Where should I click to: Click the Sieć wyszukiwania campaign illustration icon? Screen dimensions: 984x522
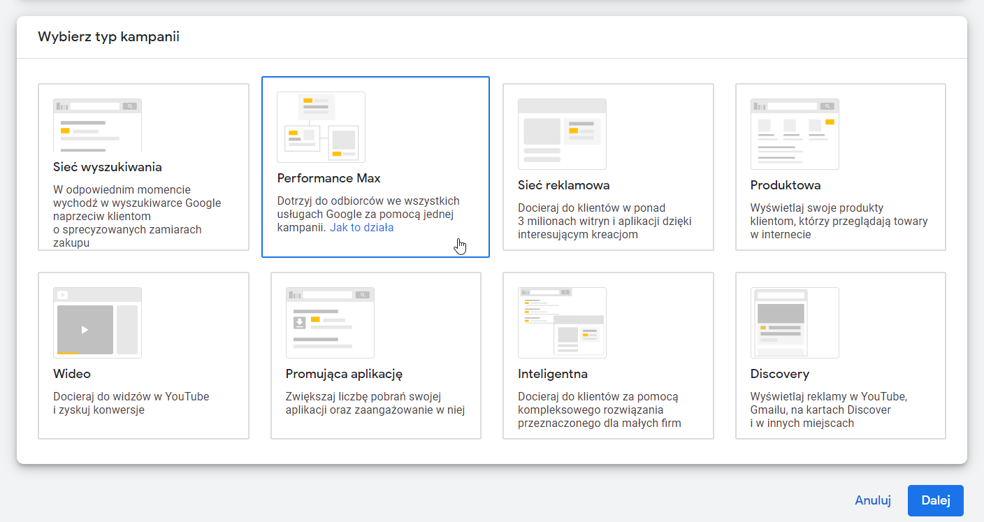[97, 125]
